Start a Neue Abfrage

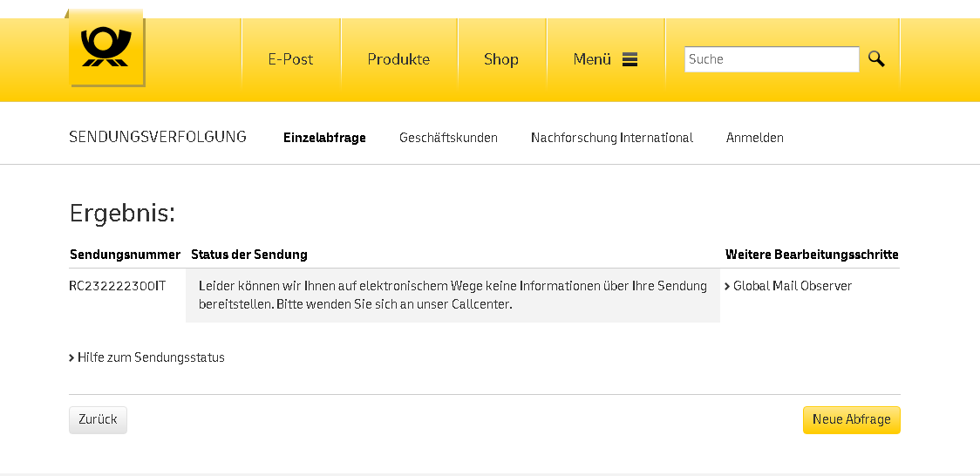coord(851,419)
